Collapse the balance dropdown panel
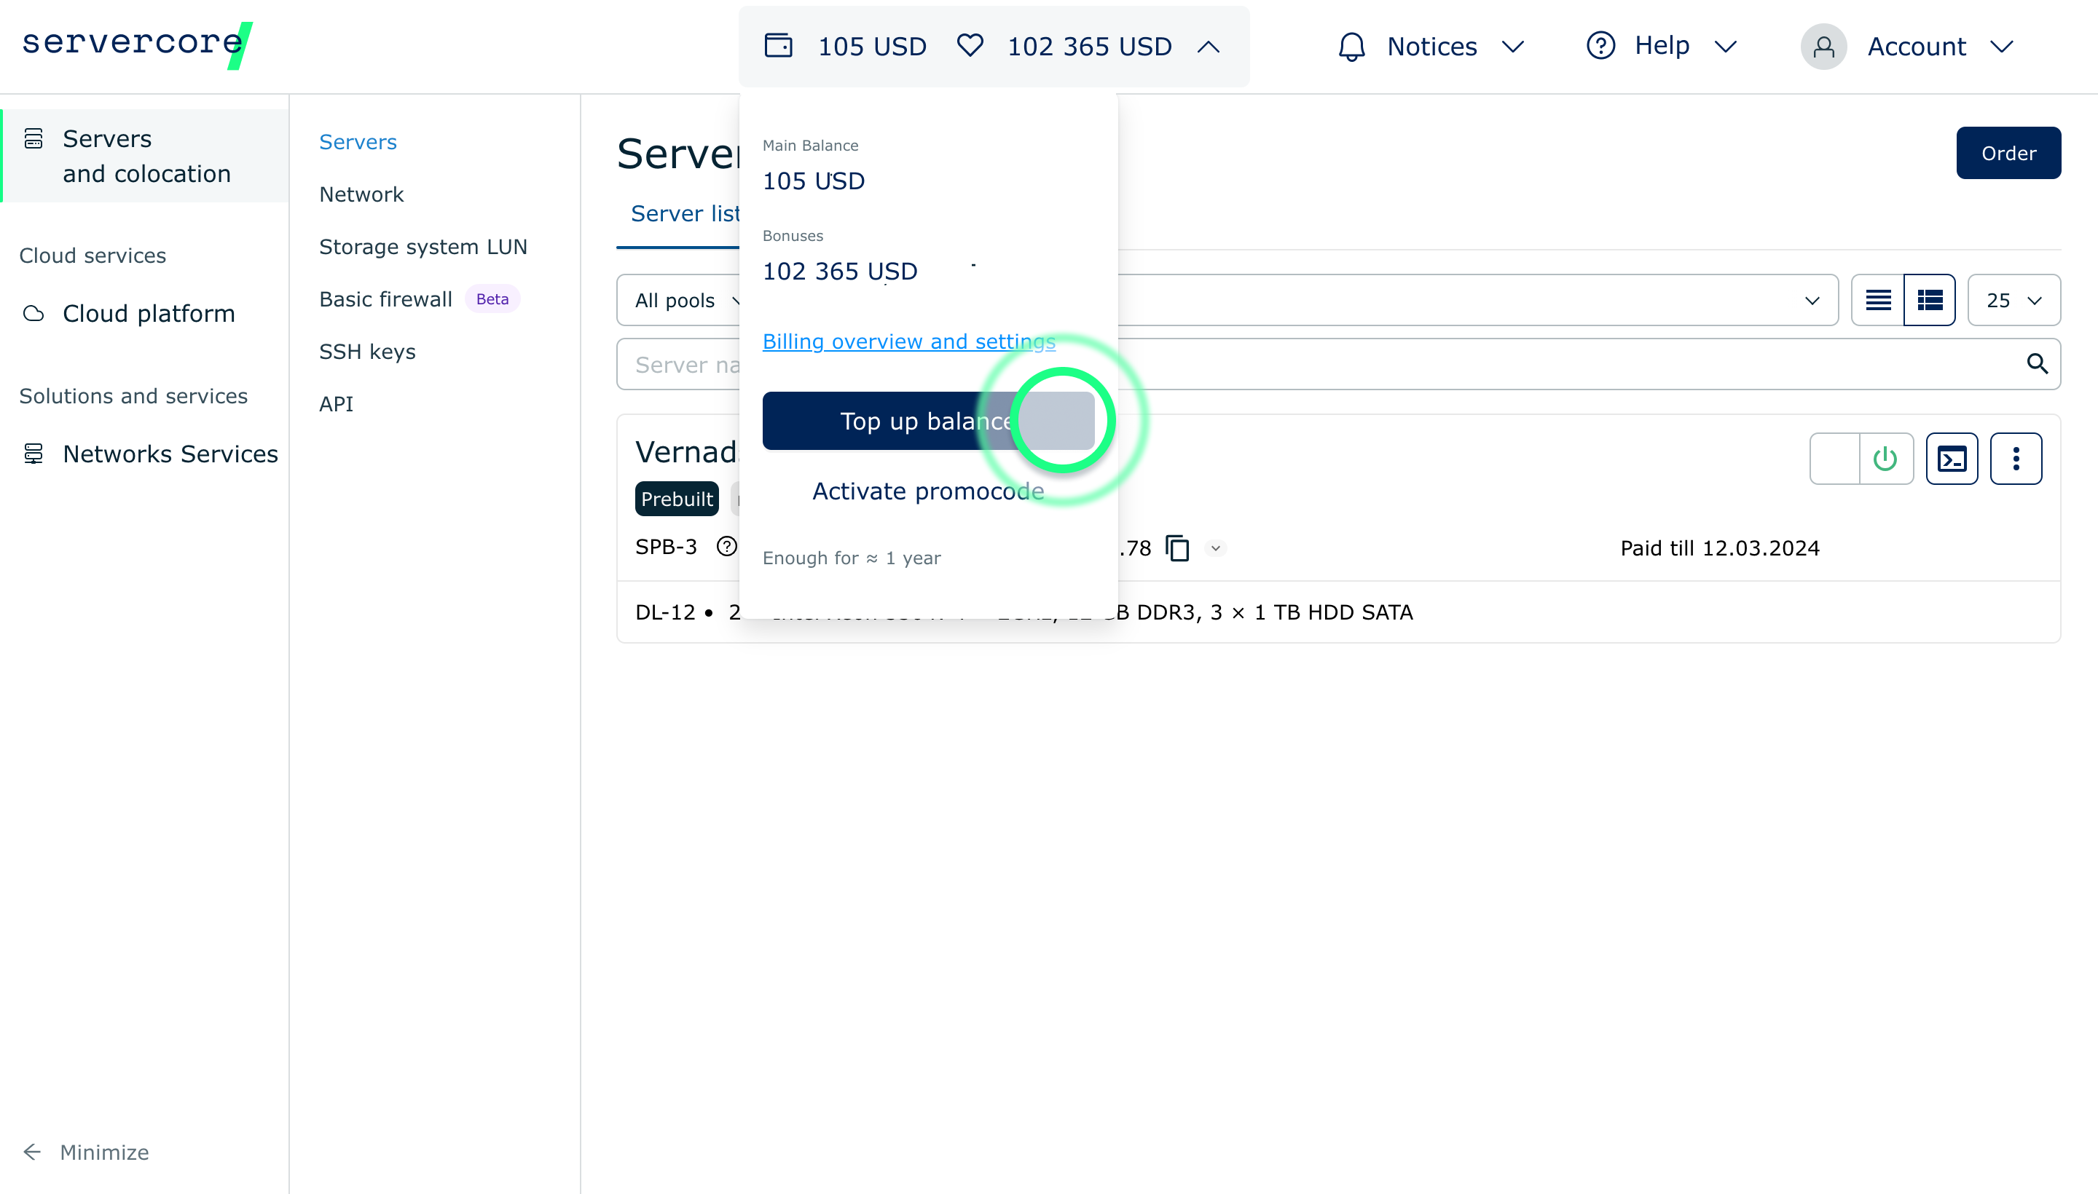The height and width of the screenshot is (1194, 2098). click(x=1208, y=47)
